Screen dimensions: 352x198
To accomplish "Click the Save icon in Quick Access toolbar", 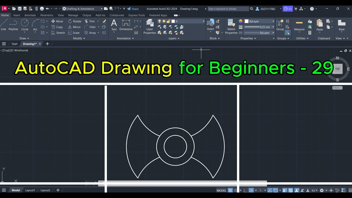I will tap(20, 9).
